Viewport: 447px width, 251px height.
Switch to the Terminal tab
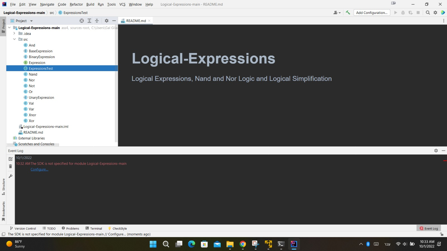[x=96, y=228]
